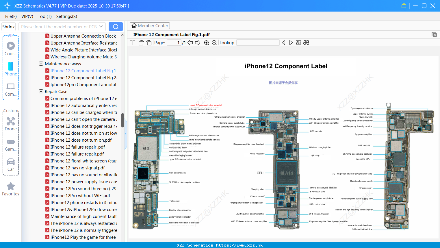Click the tree scroll-up arrow
This screenshot has width=440, height=248.
(122, 35)
